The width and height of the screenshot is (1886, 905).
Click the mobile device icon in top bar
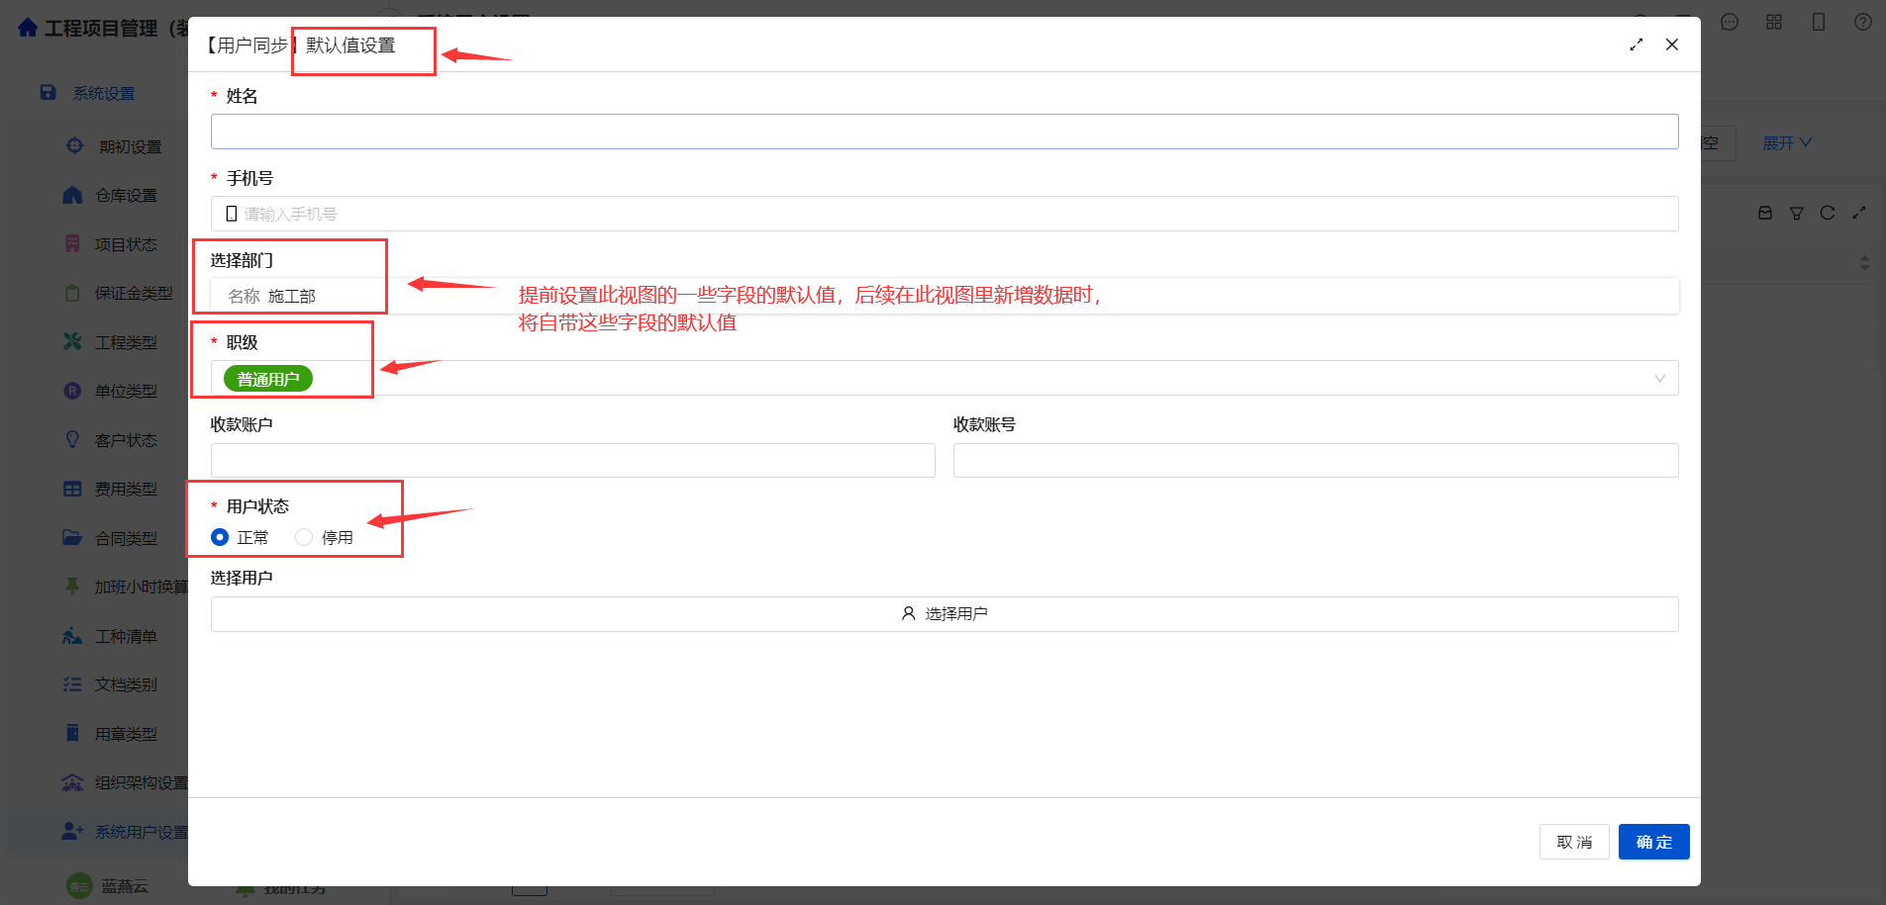pyautogui.click(x=1819, y=22)
